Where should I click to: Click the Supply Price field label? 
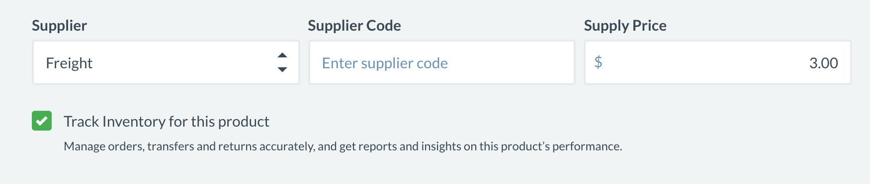(x=625, y=26)
